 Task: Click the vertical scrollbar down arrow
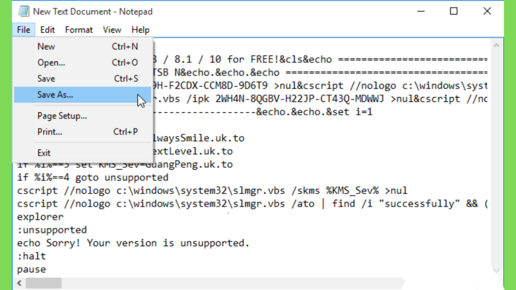point(496,270)
